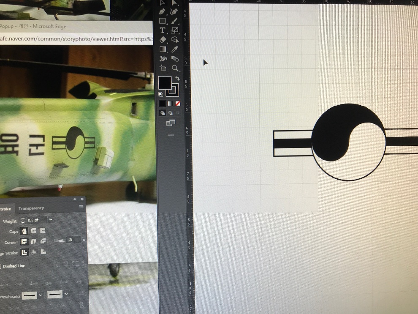The width and height of the screenshot is (418, 314).
Task: Click the black Fill color swatch
Action: pos(165,82)
